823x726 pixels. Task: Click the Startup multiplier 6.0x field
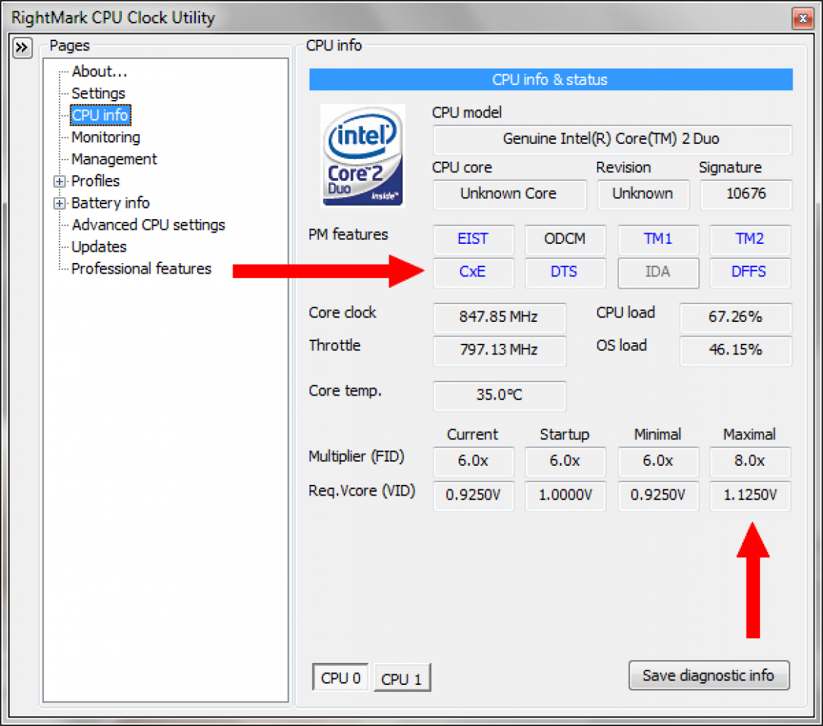coord(565,462)
